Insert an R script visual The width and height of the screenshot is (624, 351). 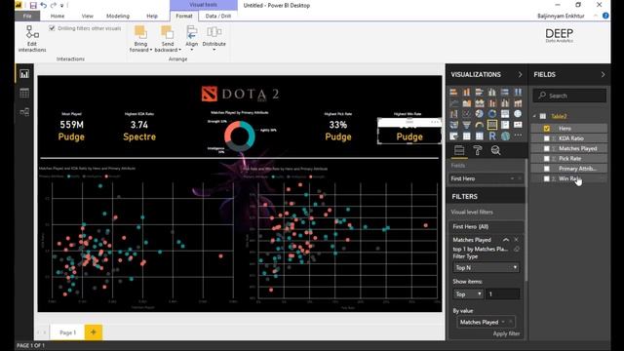click(491, 136)
